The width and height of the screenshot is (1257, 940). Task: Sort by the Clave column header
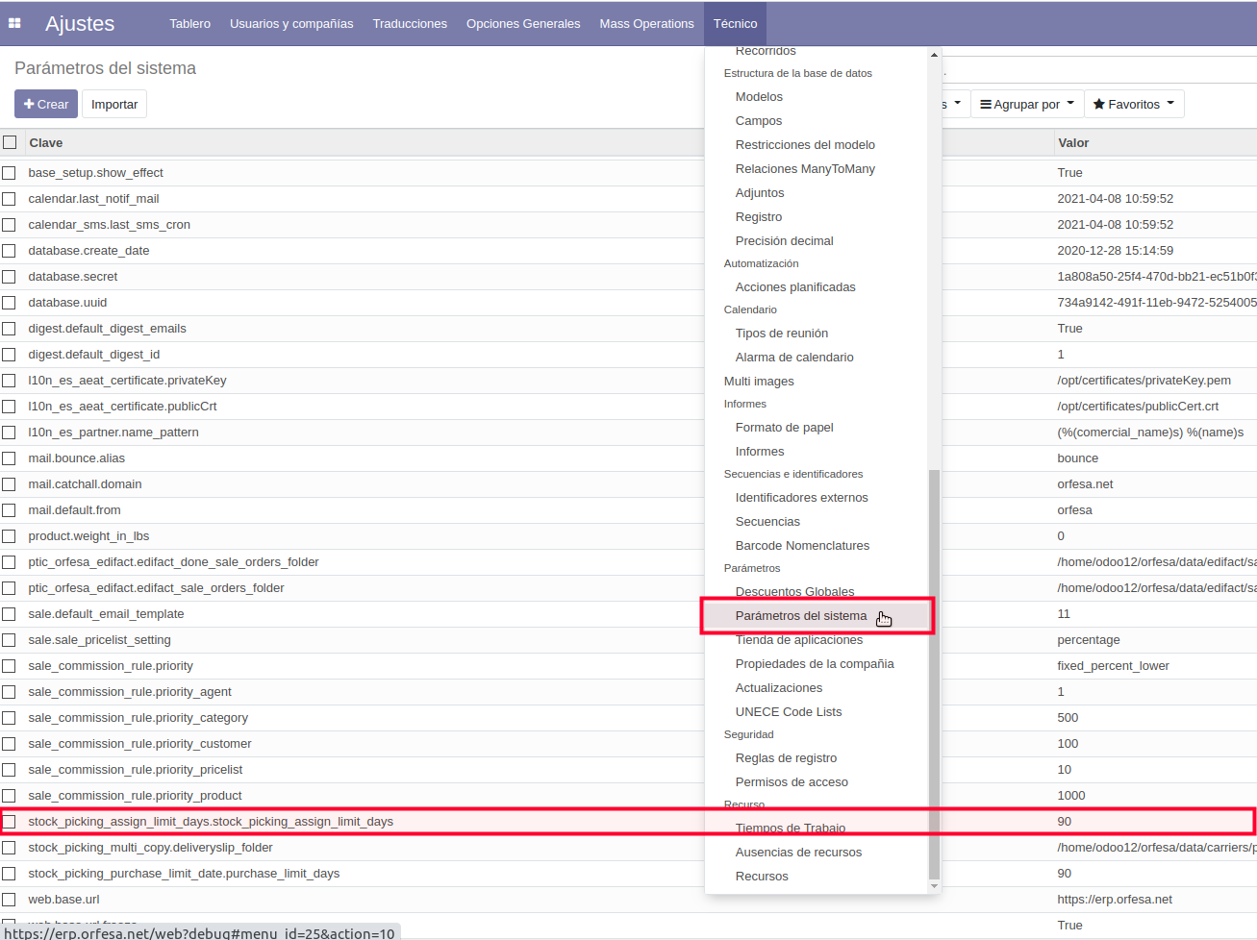click(x=46, y=142)
